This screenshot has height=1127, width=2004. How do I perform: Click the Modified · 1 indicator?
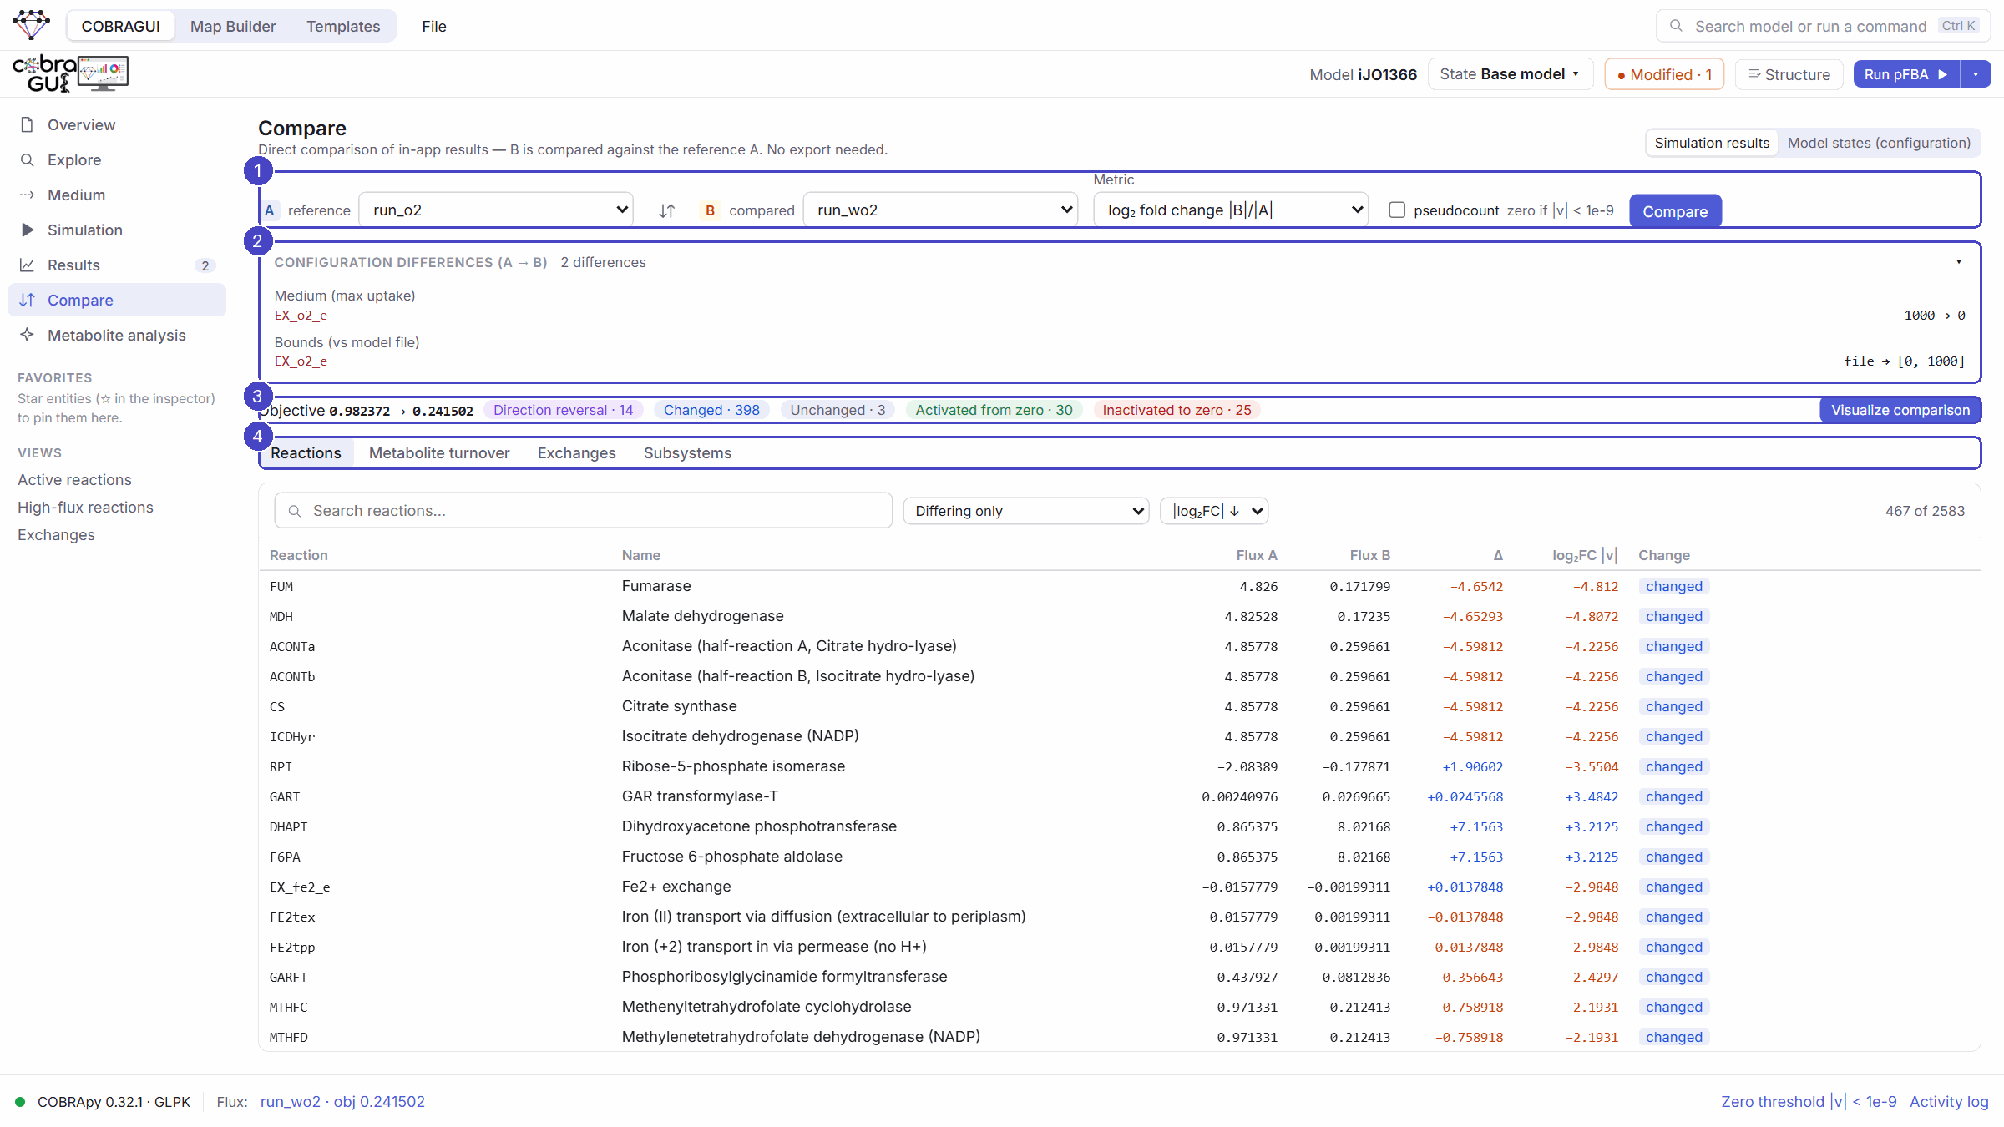[1664, 74]
